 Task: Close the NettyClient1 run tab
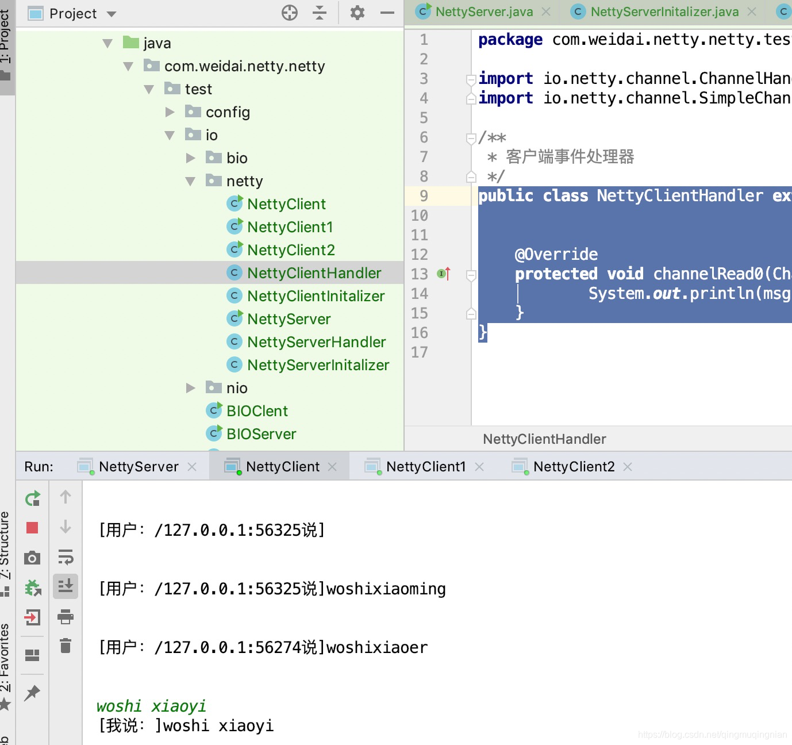pos(479,467)
